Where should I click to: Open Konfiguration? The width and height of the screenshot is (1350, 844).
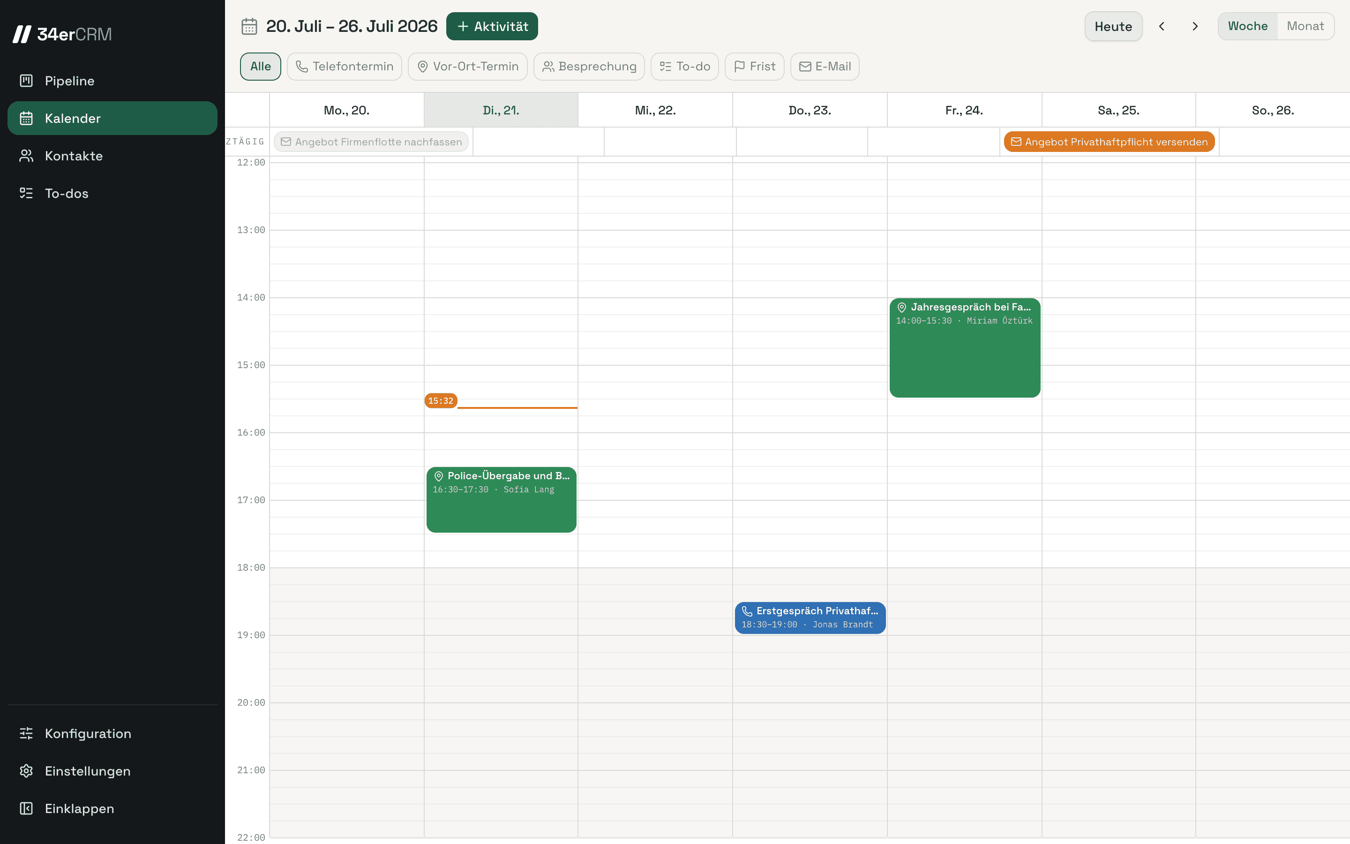[x=112, y=733]
